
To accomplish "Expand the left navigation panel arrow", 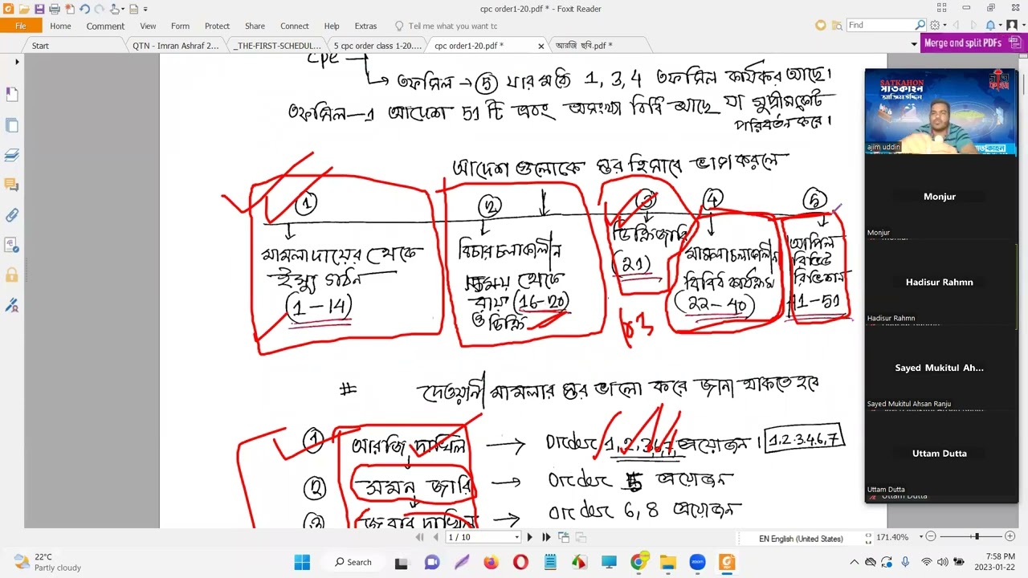I will tap(17, 62).
